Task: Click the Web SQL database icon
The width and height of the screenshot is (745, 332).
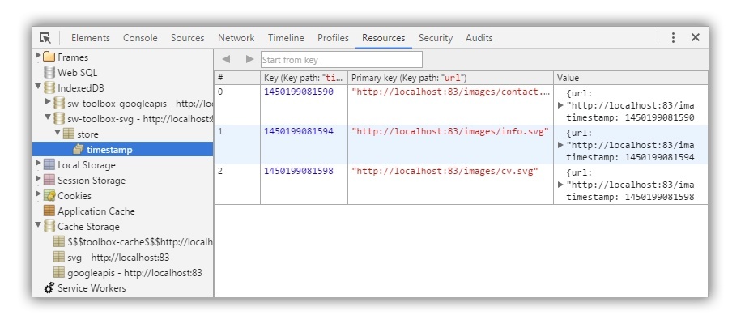Action: tap(49, 72)
